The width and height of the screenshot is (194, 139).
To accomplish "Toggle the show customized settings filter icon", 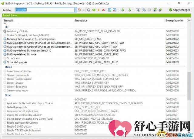I will pos(138,10).
